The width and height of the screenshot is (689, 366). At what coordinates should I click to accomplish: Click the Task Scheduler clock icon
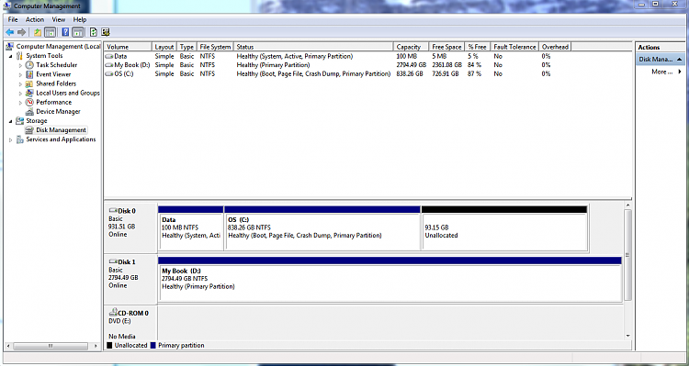click(x=29, y=65)
